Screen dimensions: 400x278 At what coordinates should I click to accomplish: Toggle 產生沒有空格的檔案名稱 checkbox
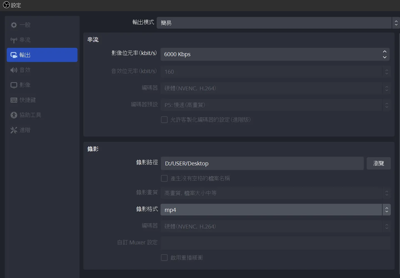point(164,178)
